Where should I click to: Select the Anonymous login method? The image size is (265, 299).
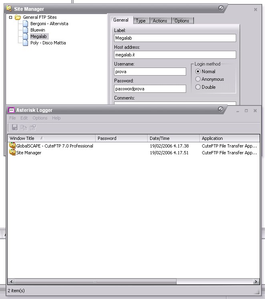pyautogui.click(x=198, y=79)
